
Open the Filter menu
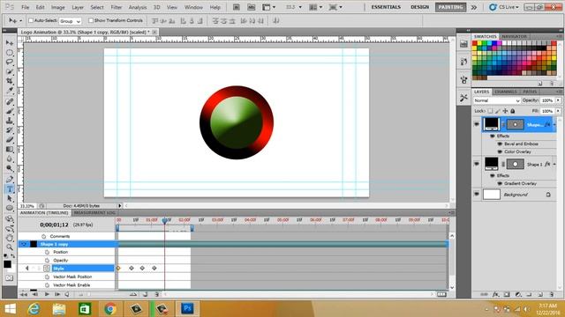tap(116, 7)
